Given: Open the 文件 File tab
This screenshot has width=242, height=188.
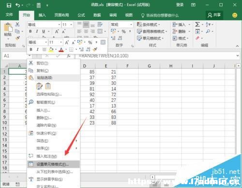Looking at the screenshot, I should [9, 15].
